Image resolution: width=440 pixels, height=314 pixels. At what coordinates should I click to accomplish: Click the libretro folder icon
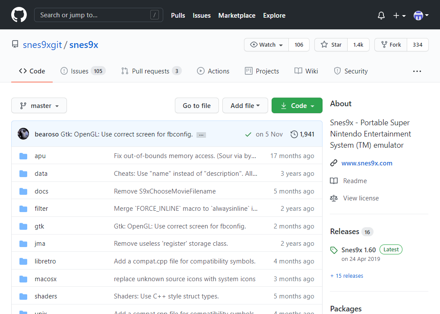(x=23, y=262)
